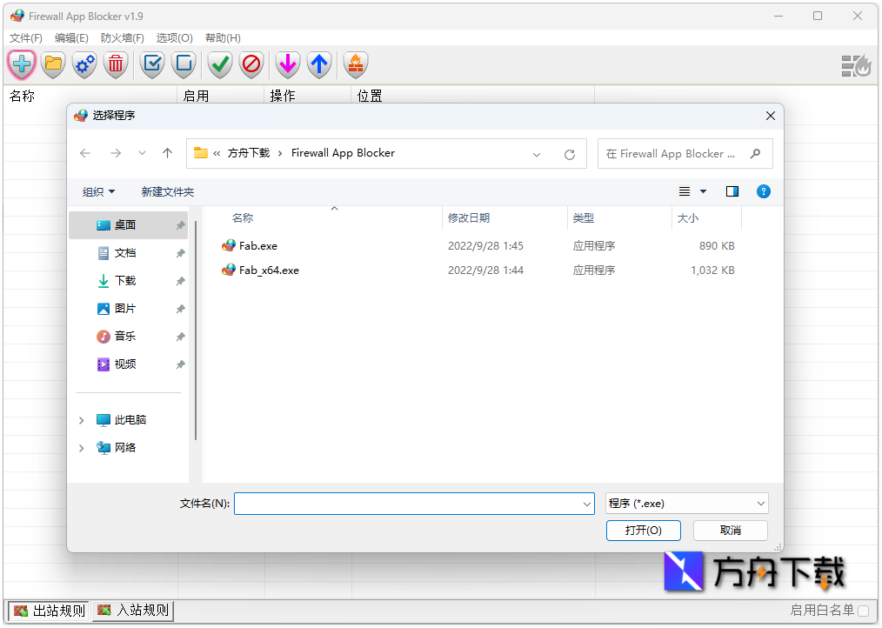Open the view options dropdown arrow
This screenshot has height=628, width=882.
(703, 191)
